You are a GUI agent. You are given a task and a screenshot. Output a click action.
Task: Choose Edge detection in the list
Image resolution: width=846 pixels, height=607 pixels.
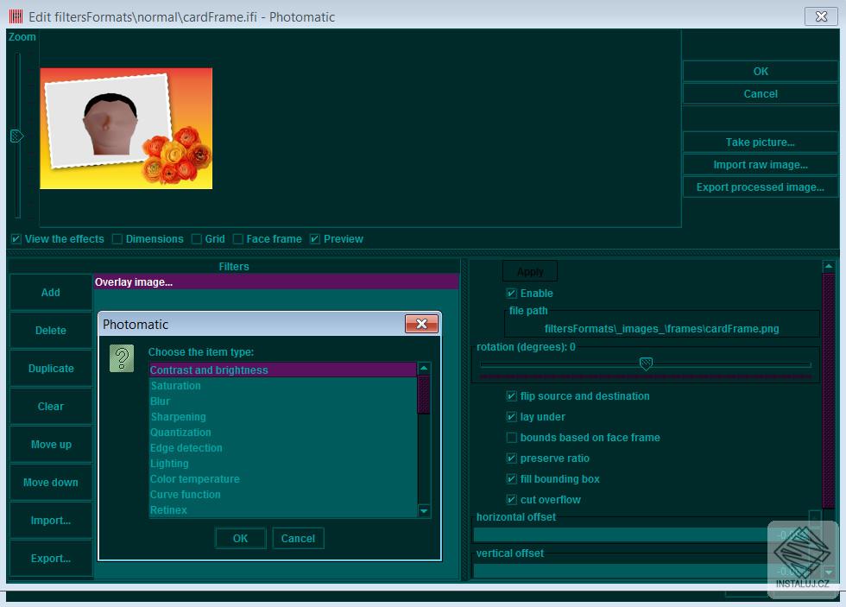click(186, 448)
